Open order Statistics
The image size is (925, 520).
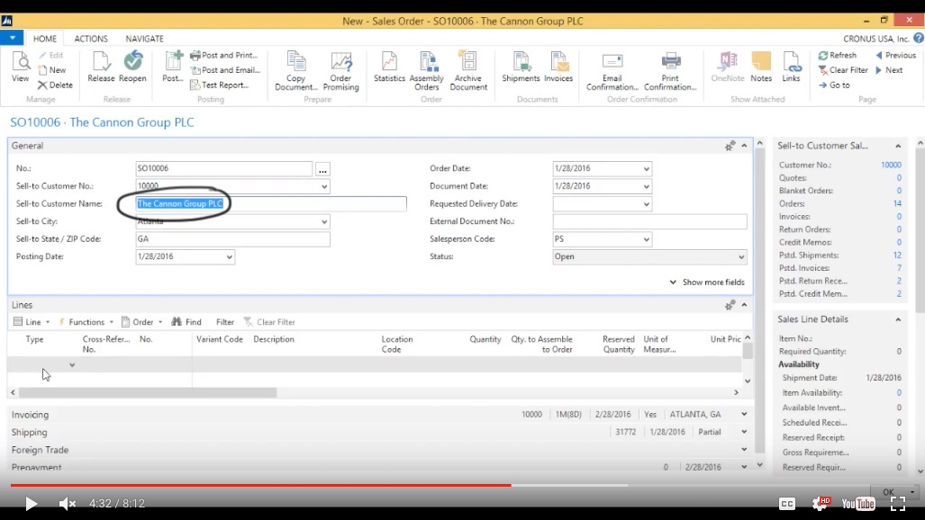click(x=389, y=67)
